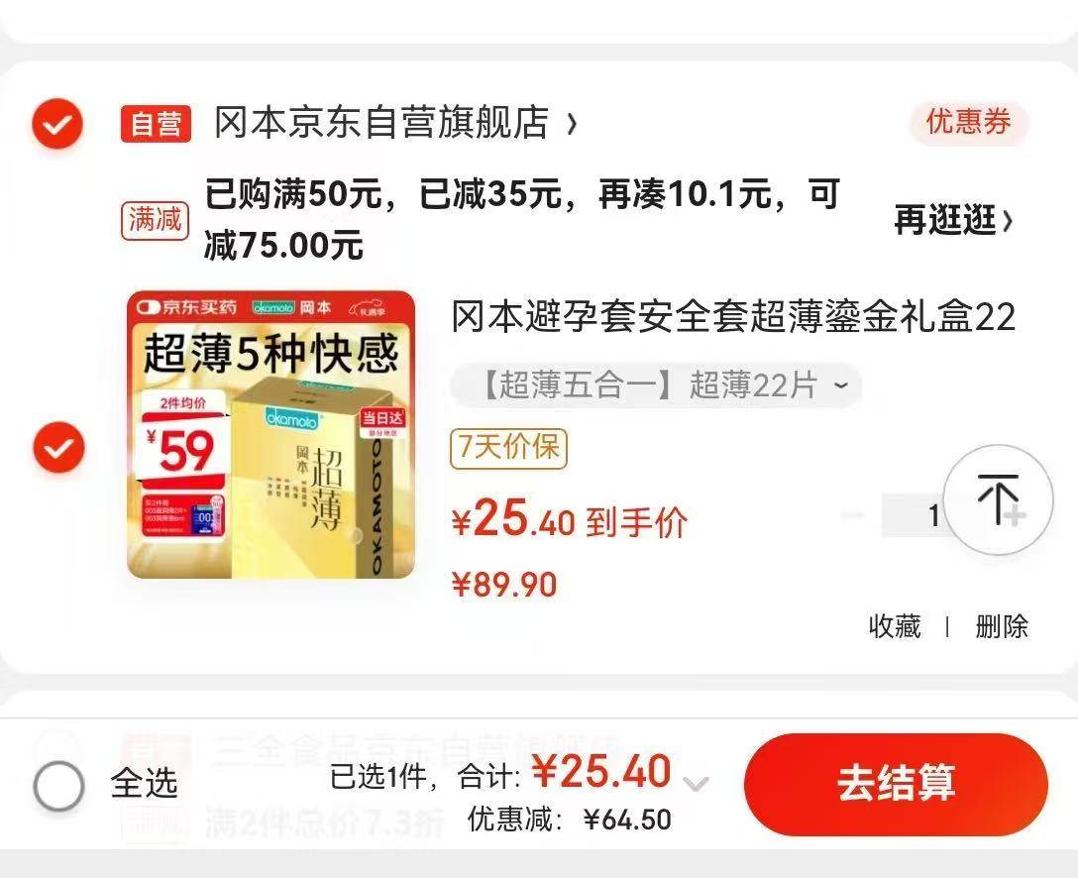Open the product title 冈本避孕套安全套超薄鎏金礼盒
This screenshot has width=1078, height=878.
point(733,317)
